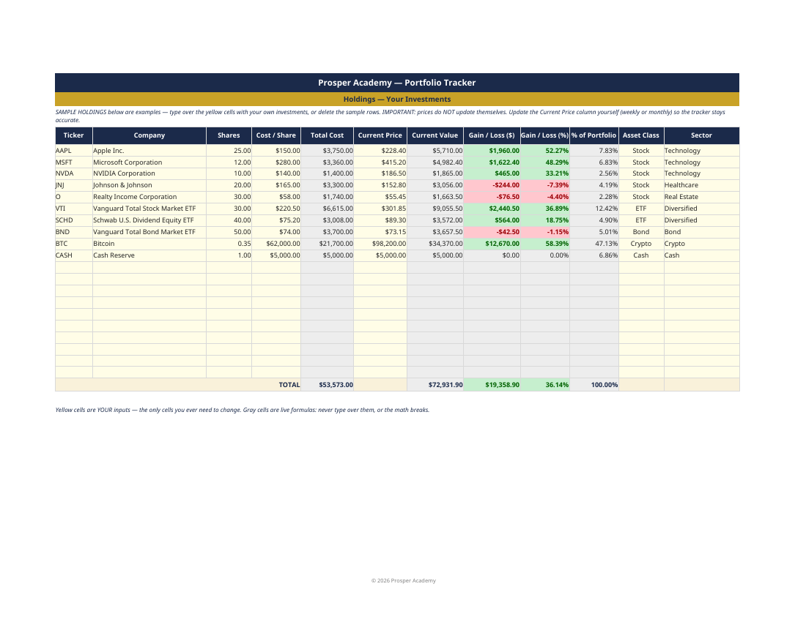Select the $62,000.00 cost per share cell

276,244
